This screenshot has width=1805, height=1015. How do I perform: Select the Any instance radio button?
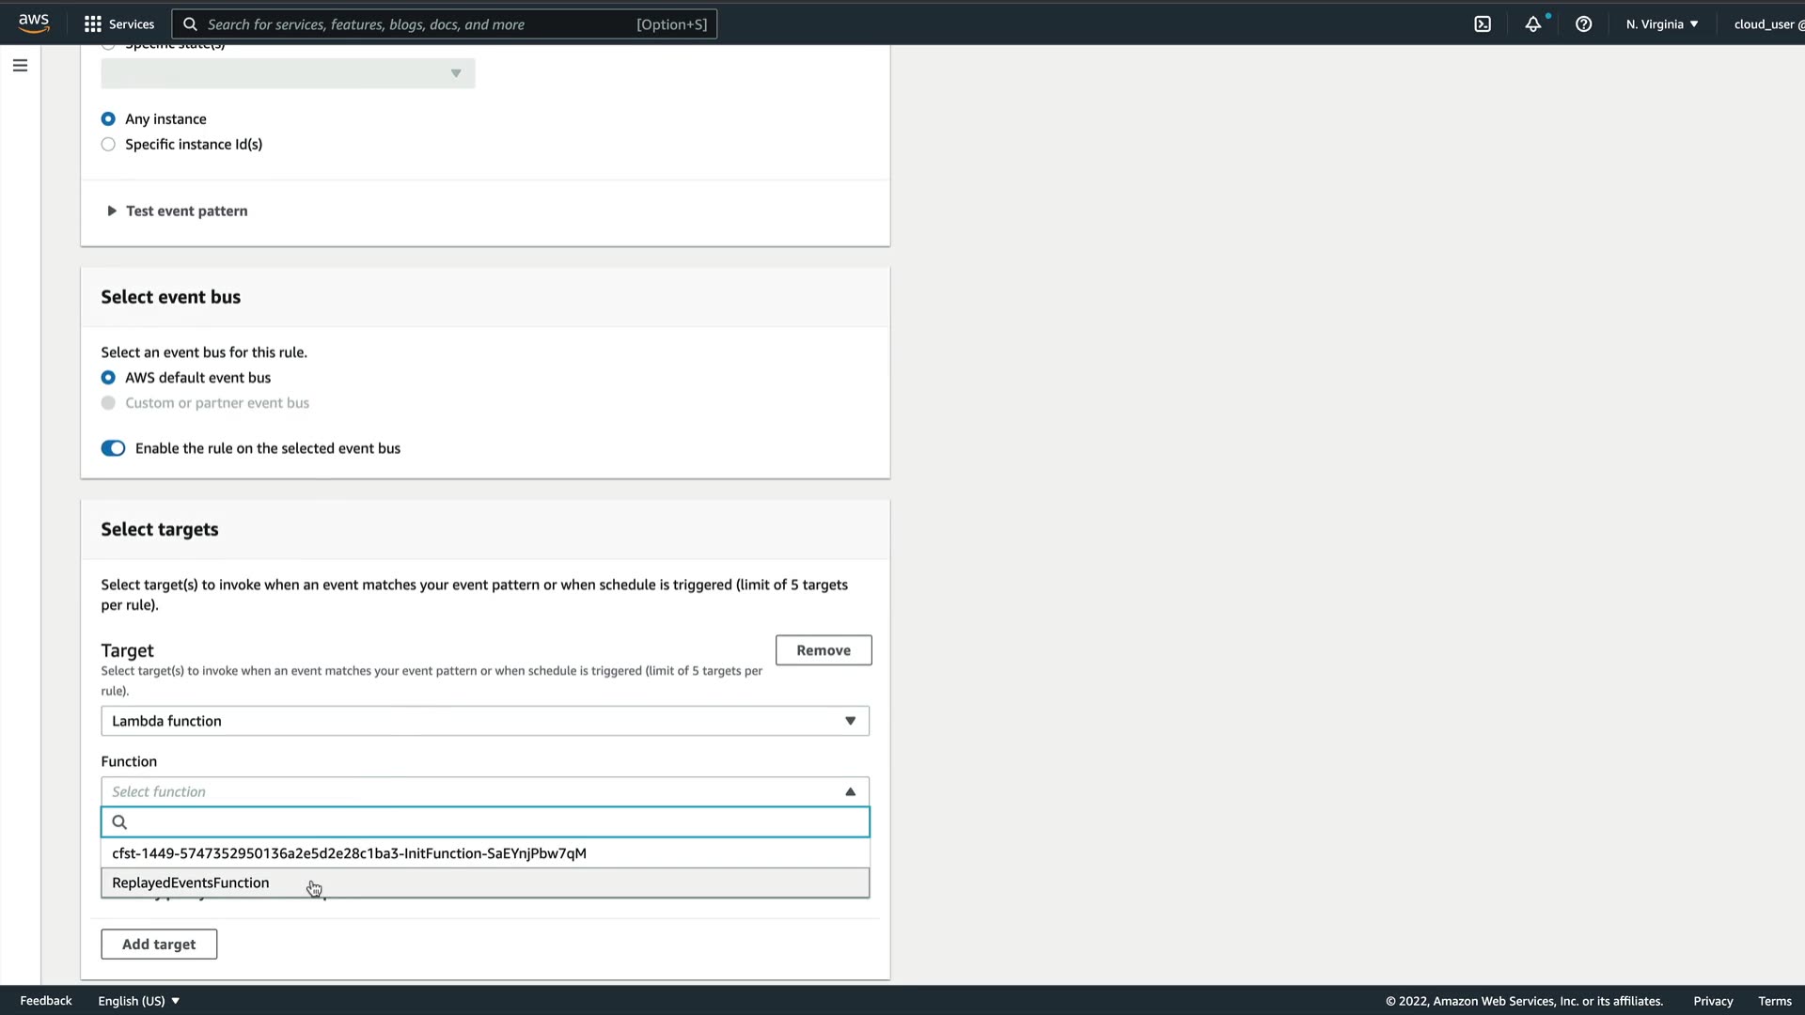click(108, 119)
